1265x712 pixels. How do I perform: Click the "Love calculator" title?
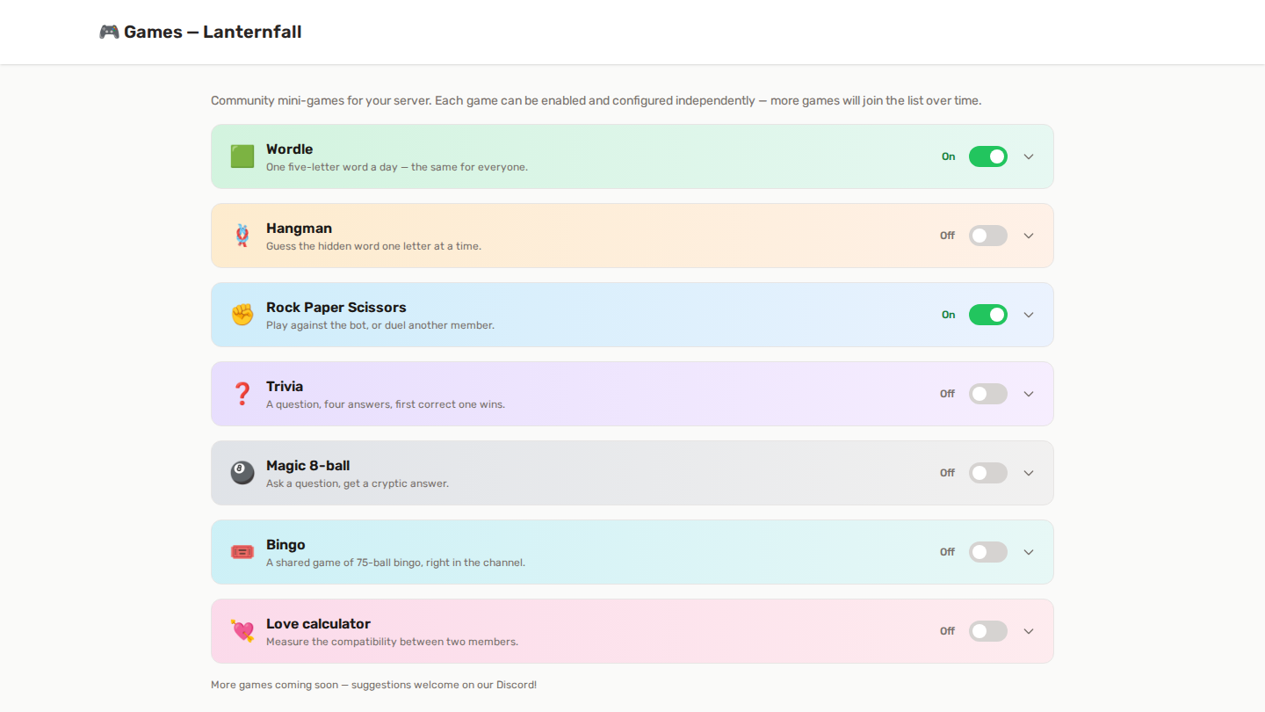click(x=318, y=624)
